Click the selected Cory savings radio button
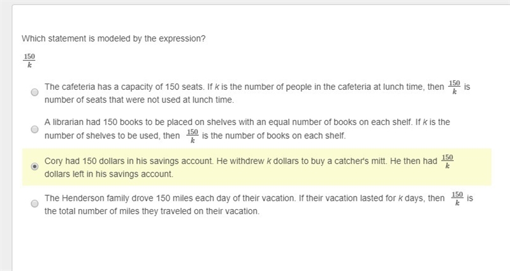The width and height of the screenshot is (510, 271). tap(34, 166)
